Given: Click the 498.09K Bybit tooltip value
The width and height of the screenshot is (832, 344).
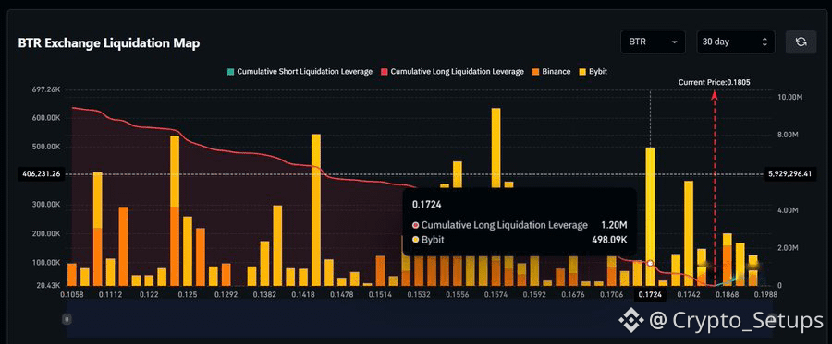Looking at the screenshot, I should click(x=610, y=240).
